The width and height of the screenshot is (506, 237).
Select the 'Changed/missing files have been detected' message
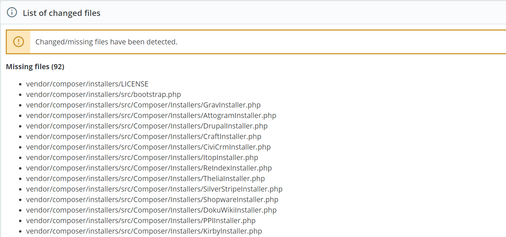(106, 42)
